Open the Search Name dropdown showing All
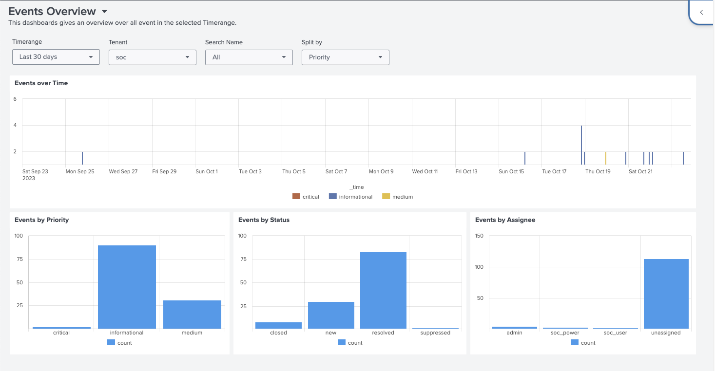The width and height of the screenshot is (715, 371). [249, 57]
